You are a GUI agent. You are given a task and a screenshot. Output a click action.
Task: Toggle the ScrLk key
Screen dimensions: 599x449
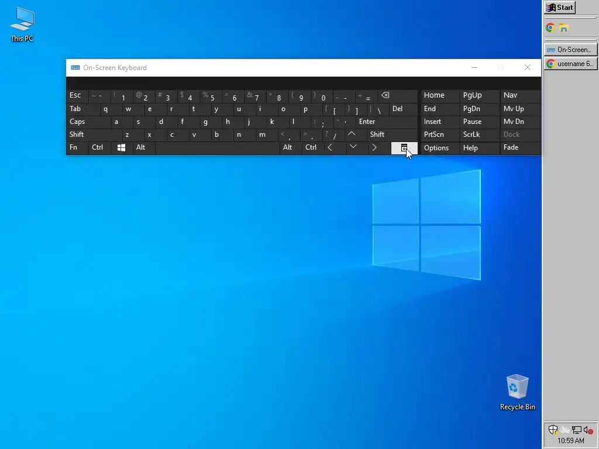480,134
